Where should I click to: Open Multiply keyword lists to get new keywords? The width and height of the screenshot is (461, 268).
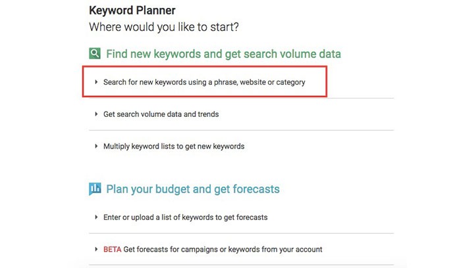[174, 146]
